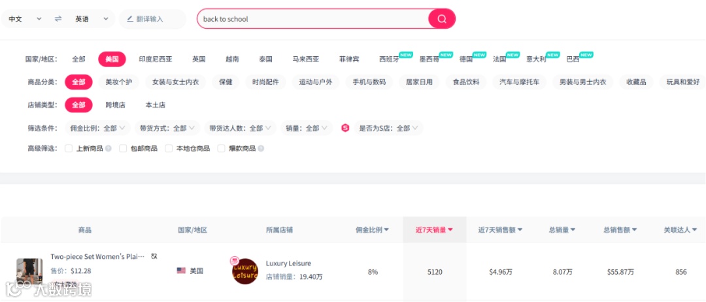
Task: Choose 法国 country filter
Action: click(499, 59)
